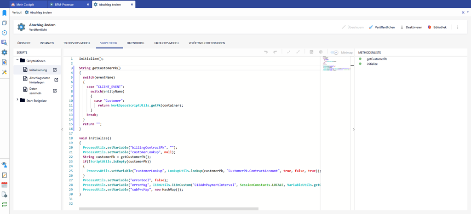Viewport: 471px width, 214px height.
Task: Open pop-out icon next to Daten sammeln
Action: [x=55, y=91]
